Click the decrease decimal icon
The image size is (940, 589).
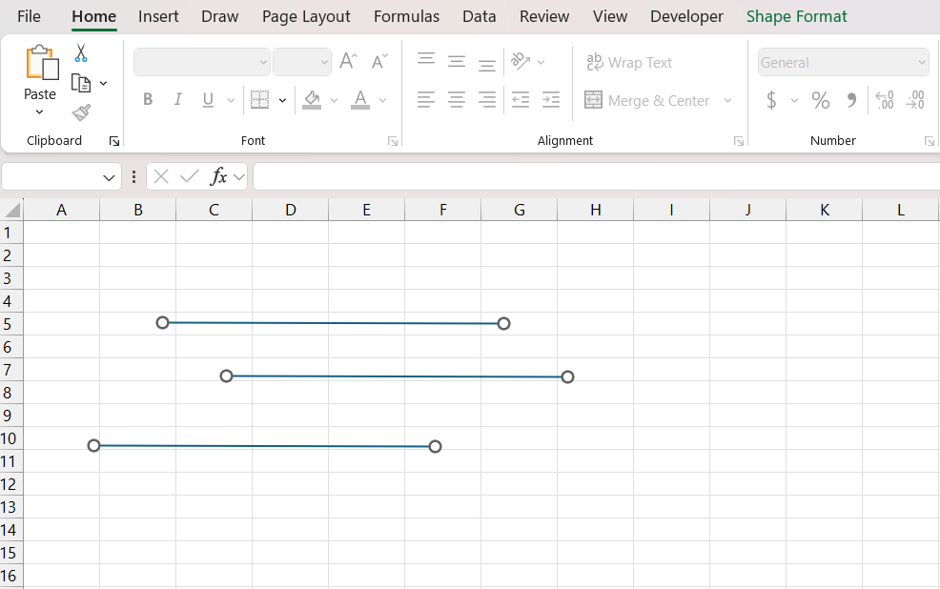click(x=915, y=100)
